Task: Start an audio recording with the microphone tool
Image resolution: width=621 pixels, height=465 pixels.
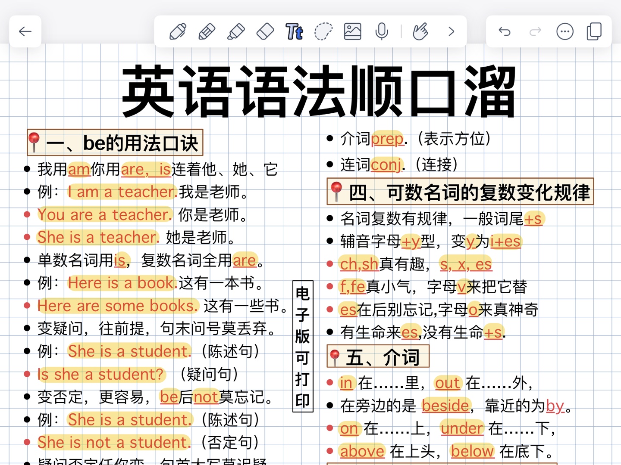Action: (381, 31)
